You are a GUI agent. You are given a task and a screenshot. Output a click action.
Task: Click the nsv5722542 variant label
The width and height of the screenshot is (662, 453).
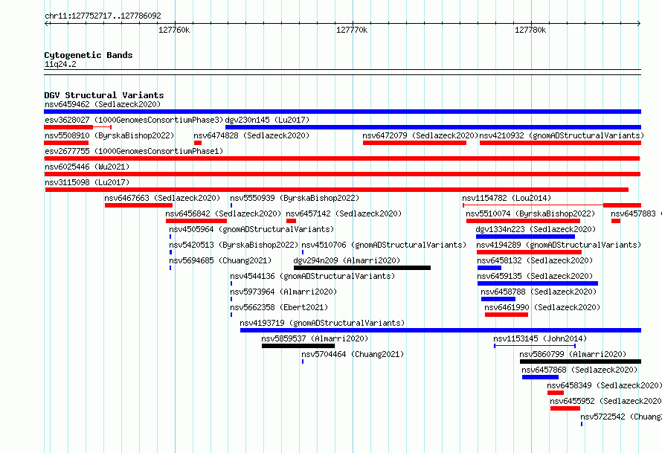(x=621, y=417)
